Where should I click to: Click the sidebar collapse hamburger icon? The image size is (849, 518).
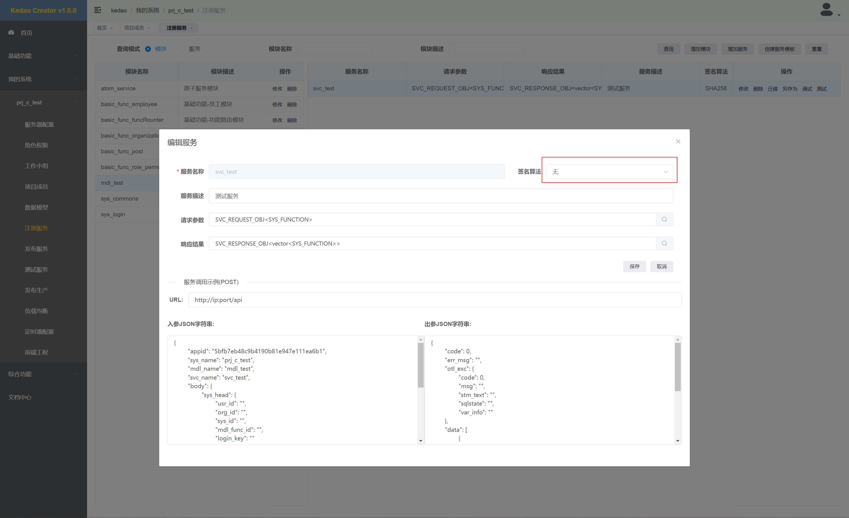98,10
